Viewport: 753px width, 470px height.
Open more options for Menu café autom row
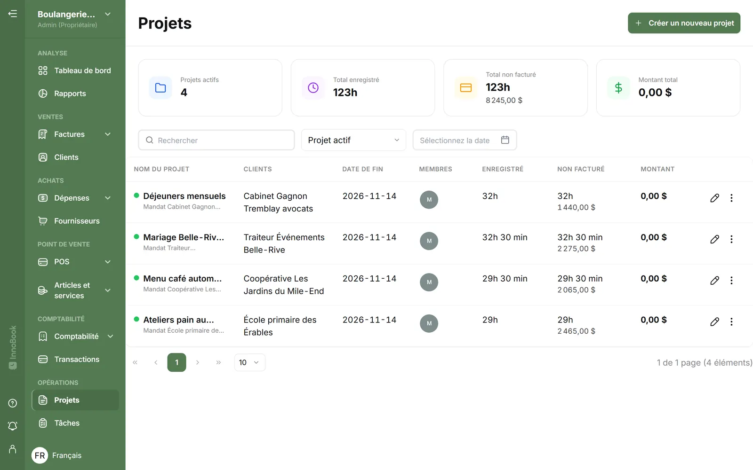pos(731,281)
